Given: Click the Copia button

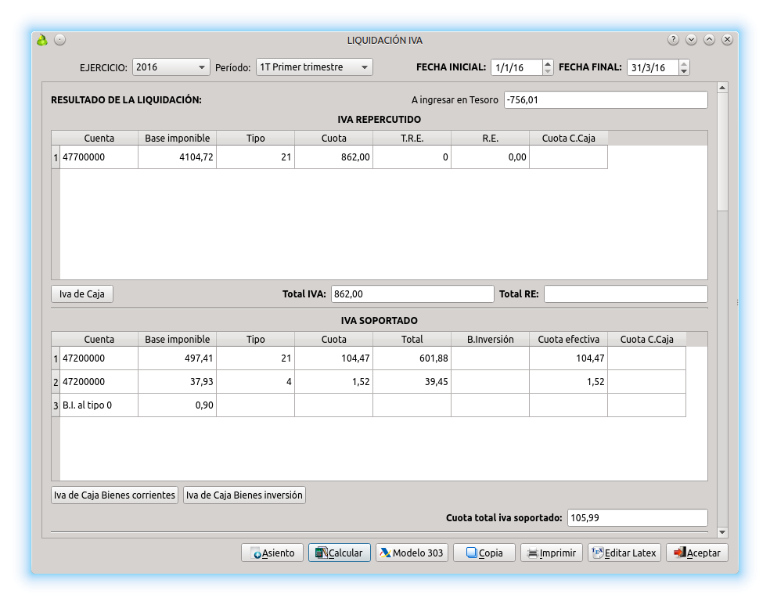Looking at the screenshot, I should click(x=484, y=553).
